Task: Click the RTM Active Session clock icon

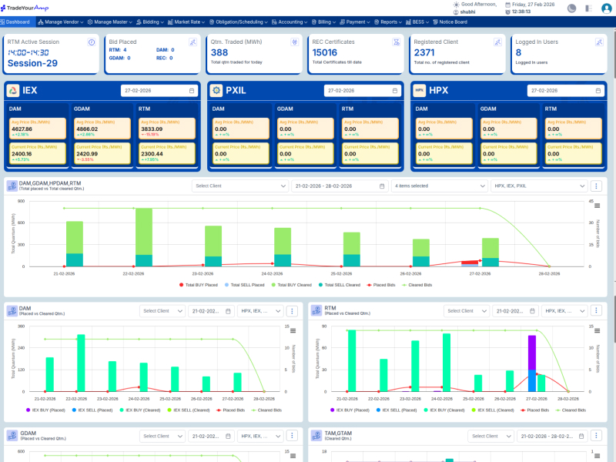Action: 92,42
